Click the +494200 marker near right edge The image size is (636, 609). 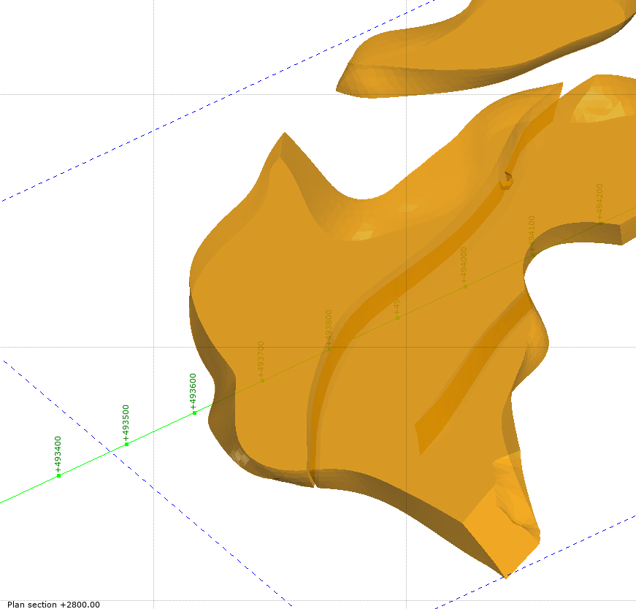click(600, 223)
